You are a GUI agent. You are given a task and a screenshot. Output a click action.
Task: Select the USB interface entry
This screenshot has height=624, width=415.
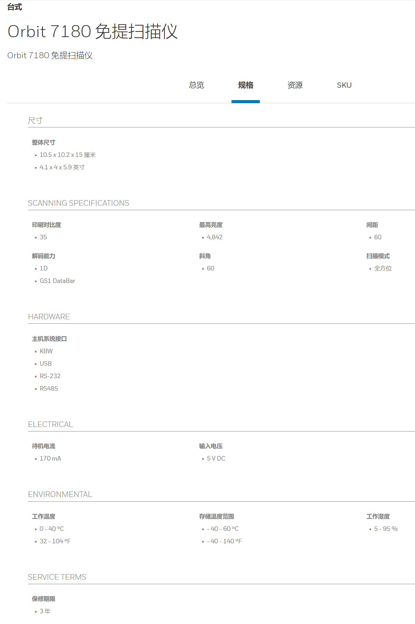click(46, 364)
